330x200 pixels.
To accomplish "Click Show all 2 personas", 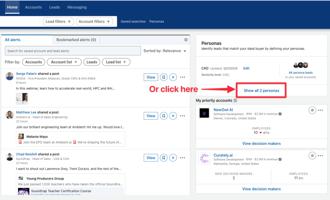I will pyautogui.click(x=261, y=91).
